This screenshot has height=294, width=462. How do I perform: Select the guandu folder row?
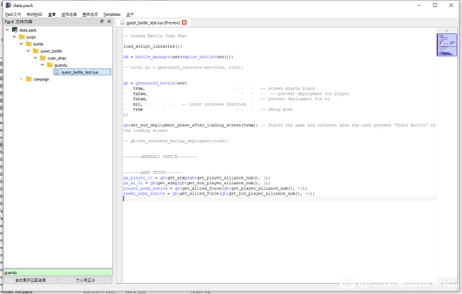tap(61, 65)
